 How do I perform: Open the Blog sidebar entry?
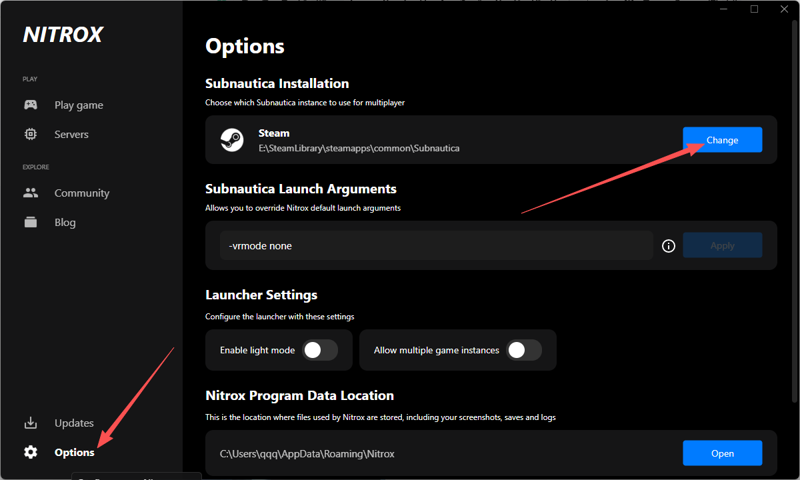pyautogui.click(x=65, y=223)
